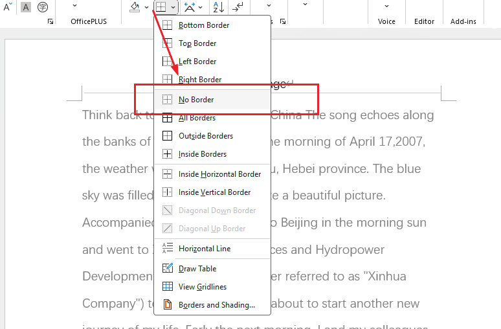Click the text 'morning of April 17,2007,'
The height and width of the screenshot is (329, 501).
tap(355, 142)
